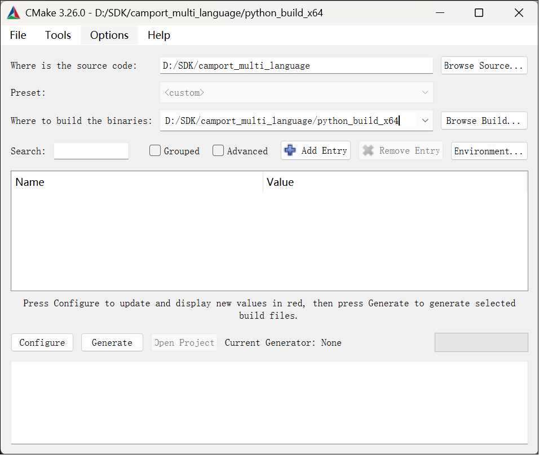The width and height of the screenshot is (539, 455).
Task: Open the Environment settings button
Action: coord(489,151)
